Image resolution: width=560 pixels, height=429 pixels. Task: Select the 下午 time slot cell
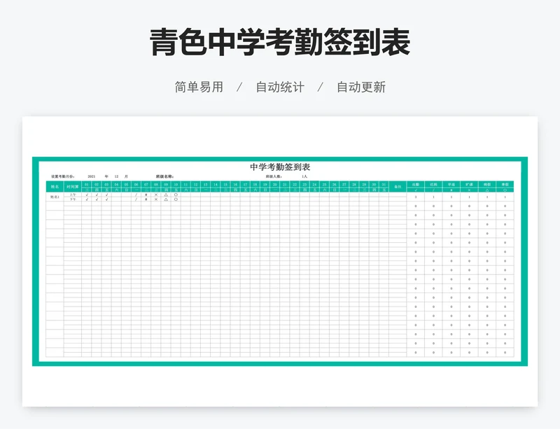click(73, 199)
